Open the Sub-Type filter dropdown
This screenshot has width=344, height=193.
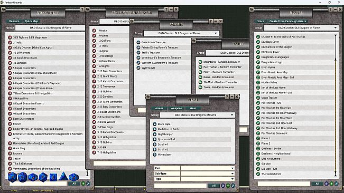coord(233,173)
